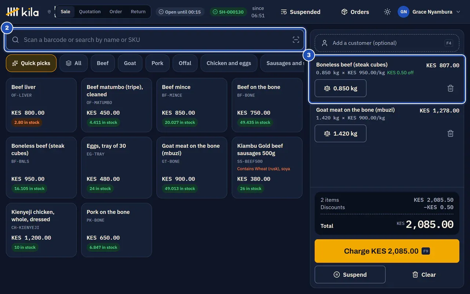Switch to Sale mode

coord(65,12)
